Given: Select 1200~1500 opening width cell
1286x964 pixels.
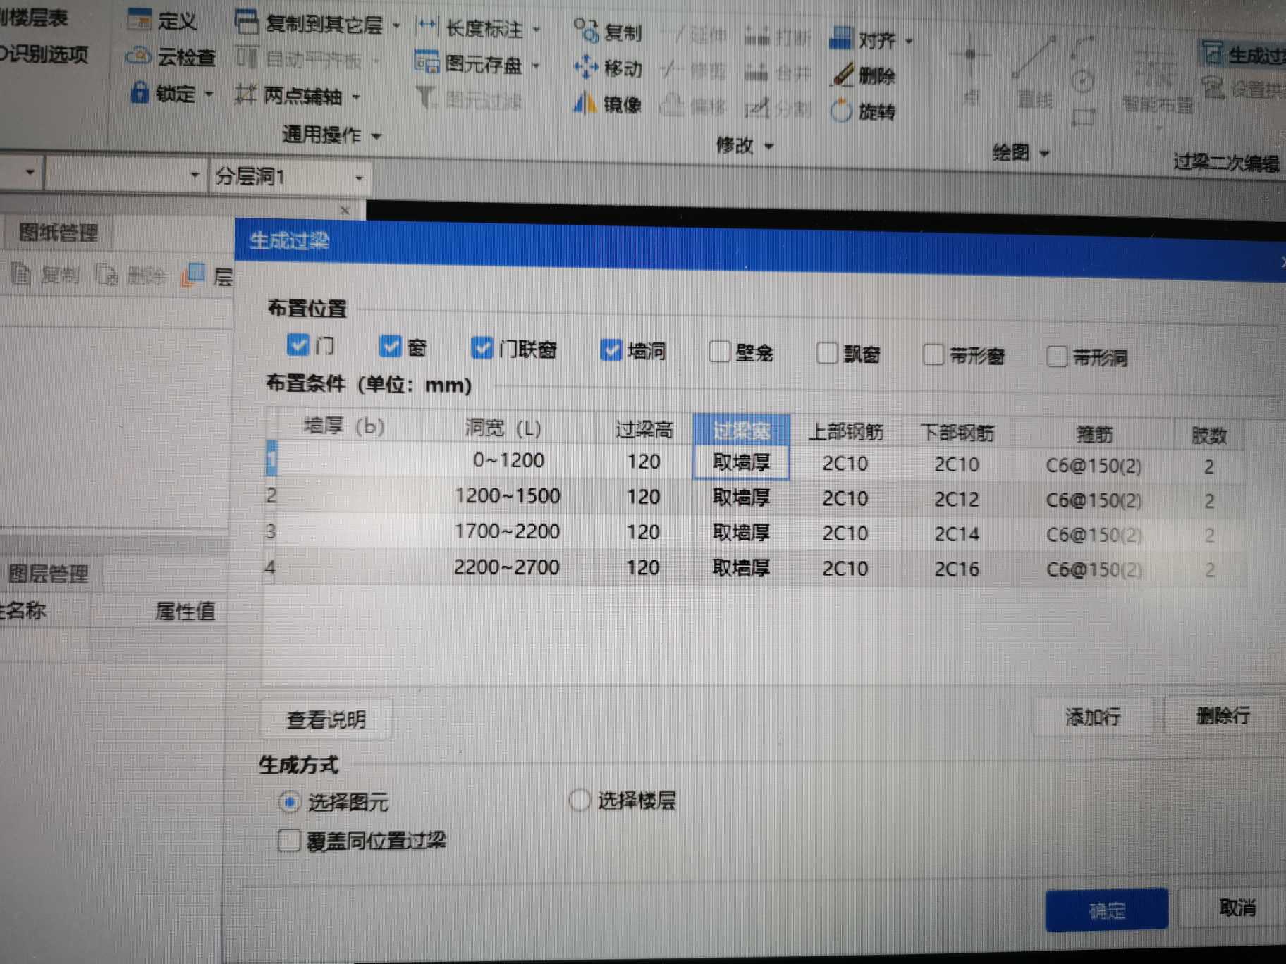Looking at the screenshot, I should (508, 495).
